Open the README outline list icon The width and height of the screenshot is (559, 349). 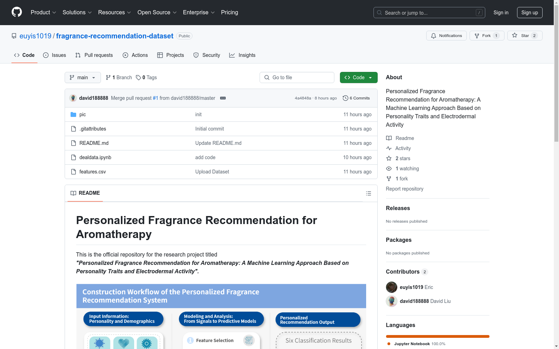(x=368, y=193)
